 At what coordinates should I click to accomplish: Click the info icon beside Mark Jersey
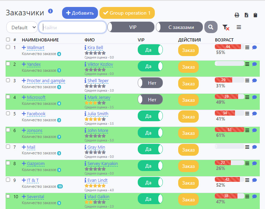coord(85,98)
